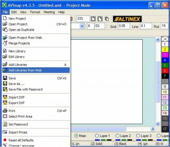Screen dimensions: 170x147
Task: Click the input field showing 8
Action: (91, 26)
